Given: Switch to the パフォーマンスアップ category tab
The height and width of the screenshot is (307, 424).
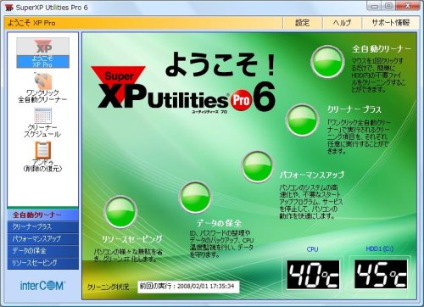Looking at the screenshot, I should pos(43,239).
